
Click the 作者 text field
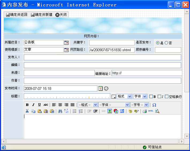coord(102,81)
